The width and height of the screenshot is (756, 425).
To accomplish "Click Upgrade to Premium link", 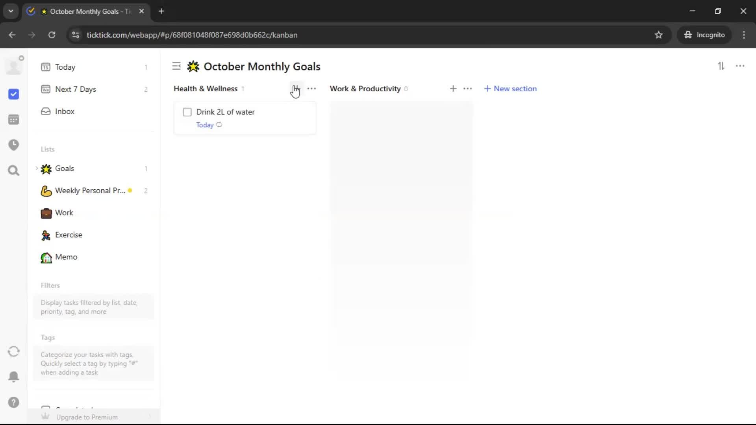I will coord(87,417).
